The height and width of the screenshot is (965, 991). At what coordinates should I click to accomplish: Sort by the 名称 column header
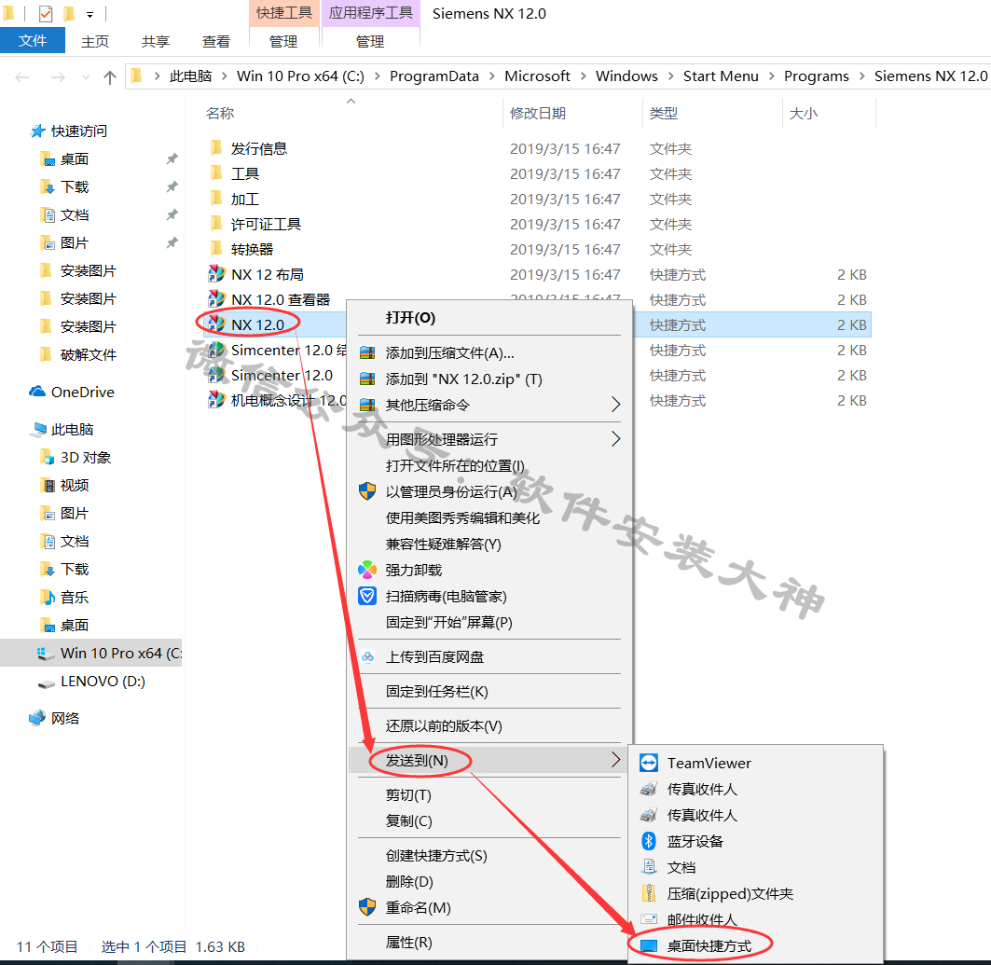(x=220, y=113)
